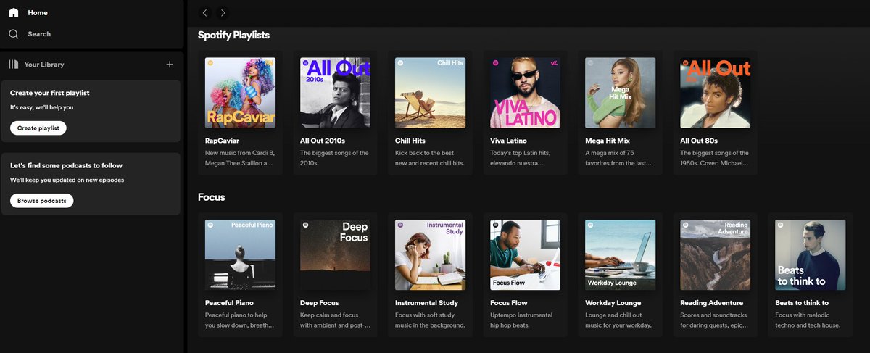Add new playlist with plus icon
This screenshot has width=870, height=353.
coord(170,65)
